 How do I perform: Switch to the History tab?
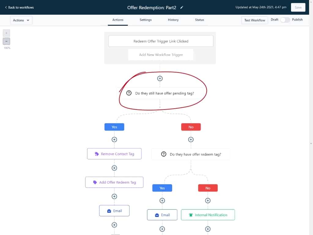click(173, 20)
